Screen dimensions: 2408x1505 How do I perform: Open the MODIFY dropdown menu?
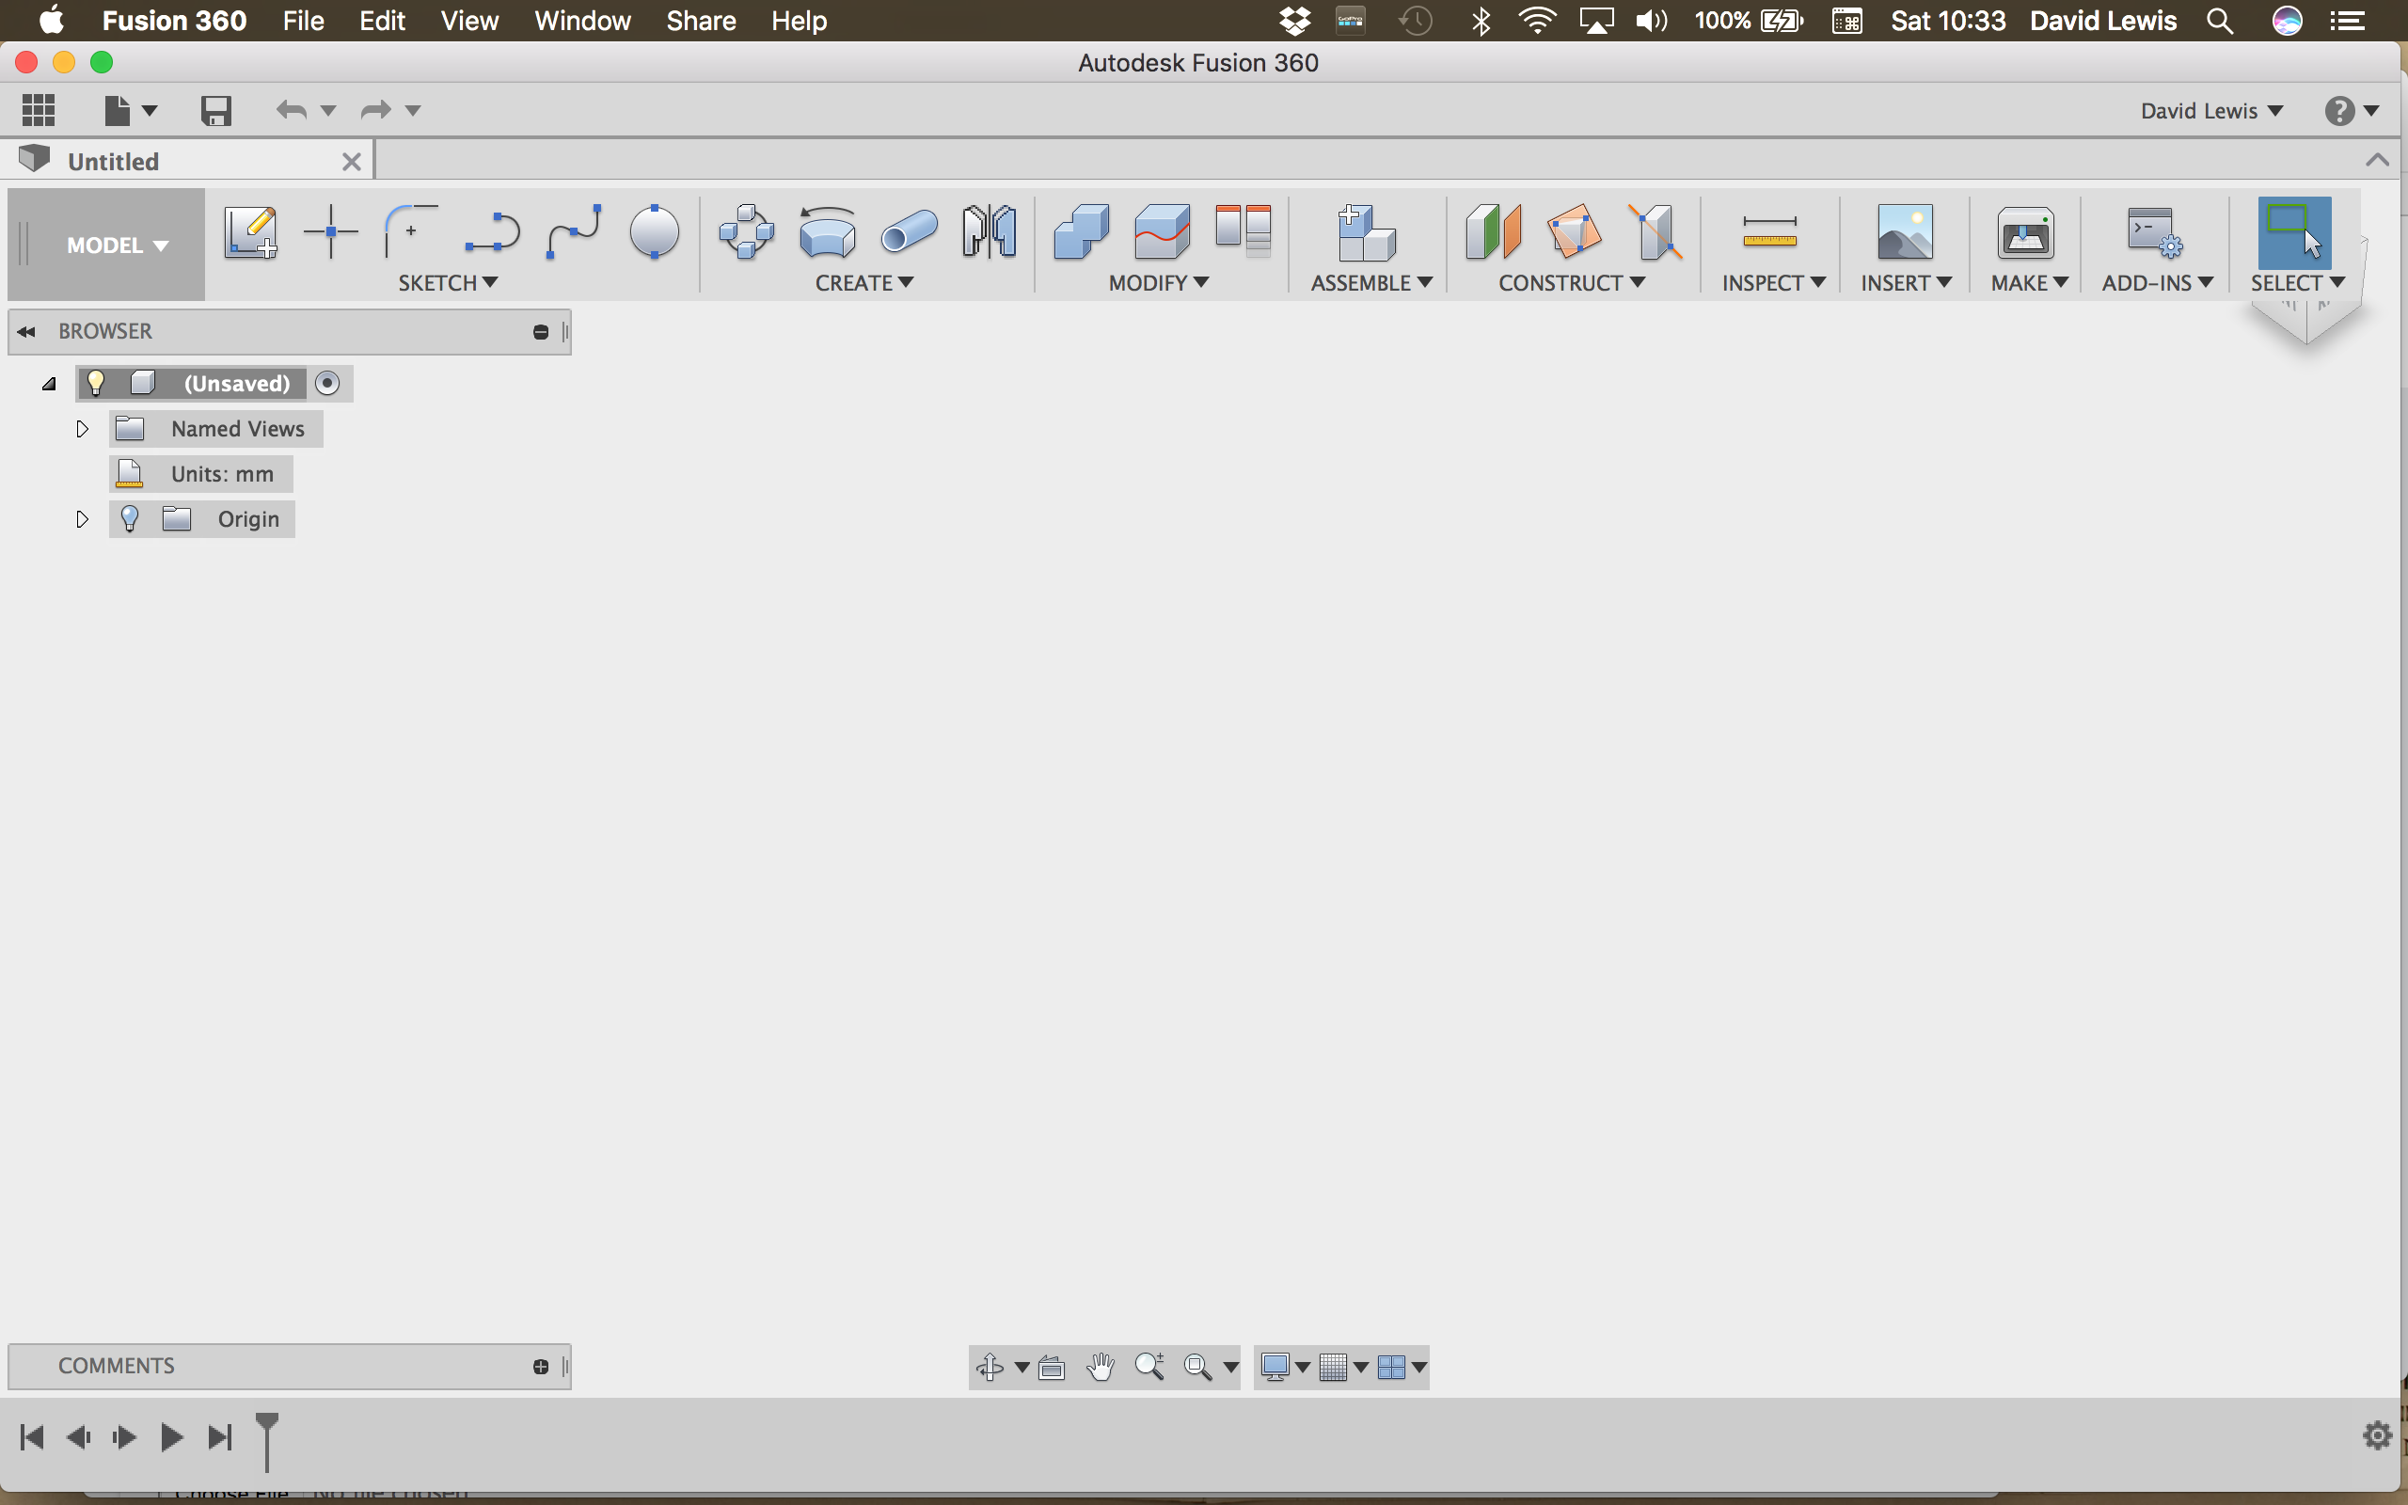(1158, 283)
